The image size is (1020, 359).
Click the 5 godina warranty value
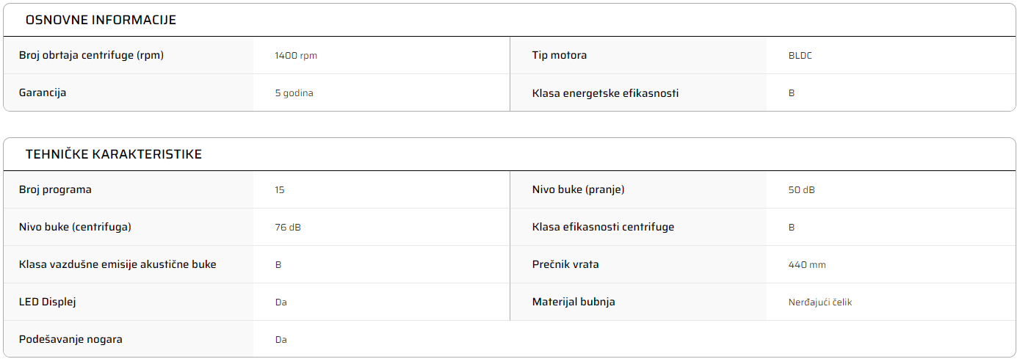[x=294, y=93]
